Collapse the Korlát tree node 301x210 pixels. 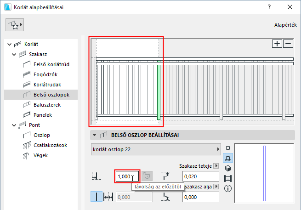[9, 44]
